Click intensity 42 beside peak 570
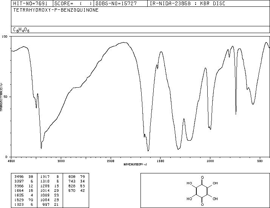 [x=82, y=190]
